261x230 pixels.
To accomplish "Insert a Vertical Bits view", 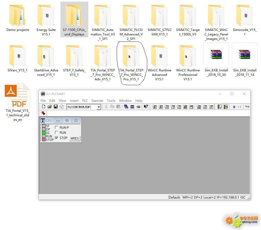I will pos(191,107).
